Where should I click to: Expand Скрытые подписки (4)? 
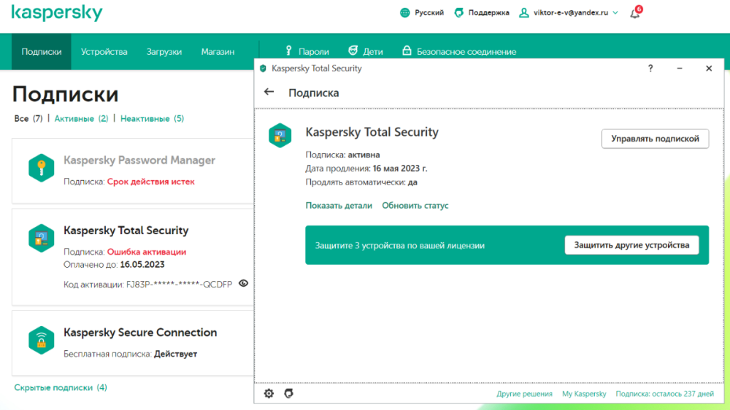(61, 387)
